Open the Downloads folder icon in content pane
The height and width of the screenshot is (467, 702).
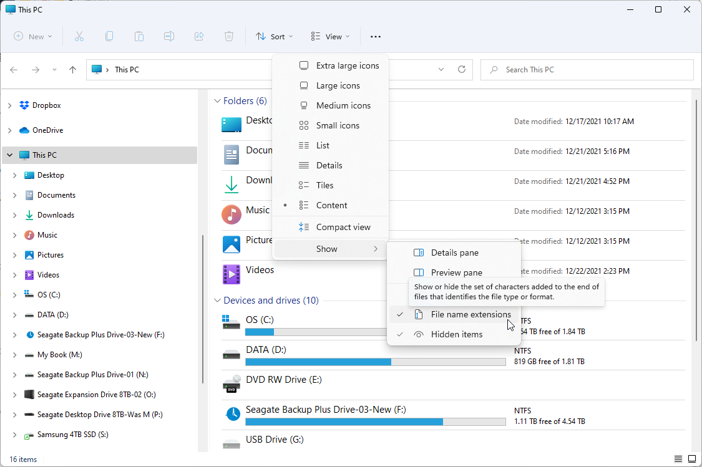(x=232, y=185)
